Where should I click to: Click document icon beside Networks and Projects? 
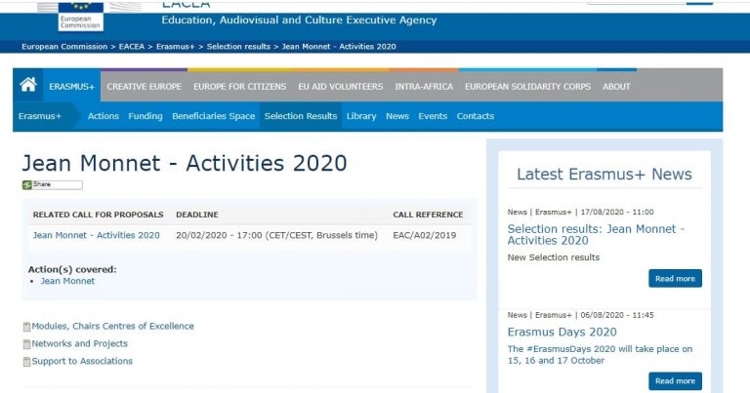26,344
